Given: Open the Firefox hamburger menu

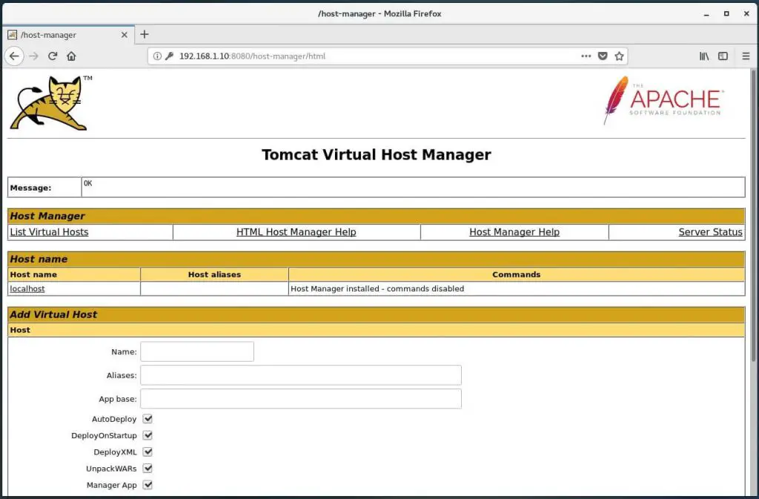Looking at the screenshot, I should pos(746,56).
